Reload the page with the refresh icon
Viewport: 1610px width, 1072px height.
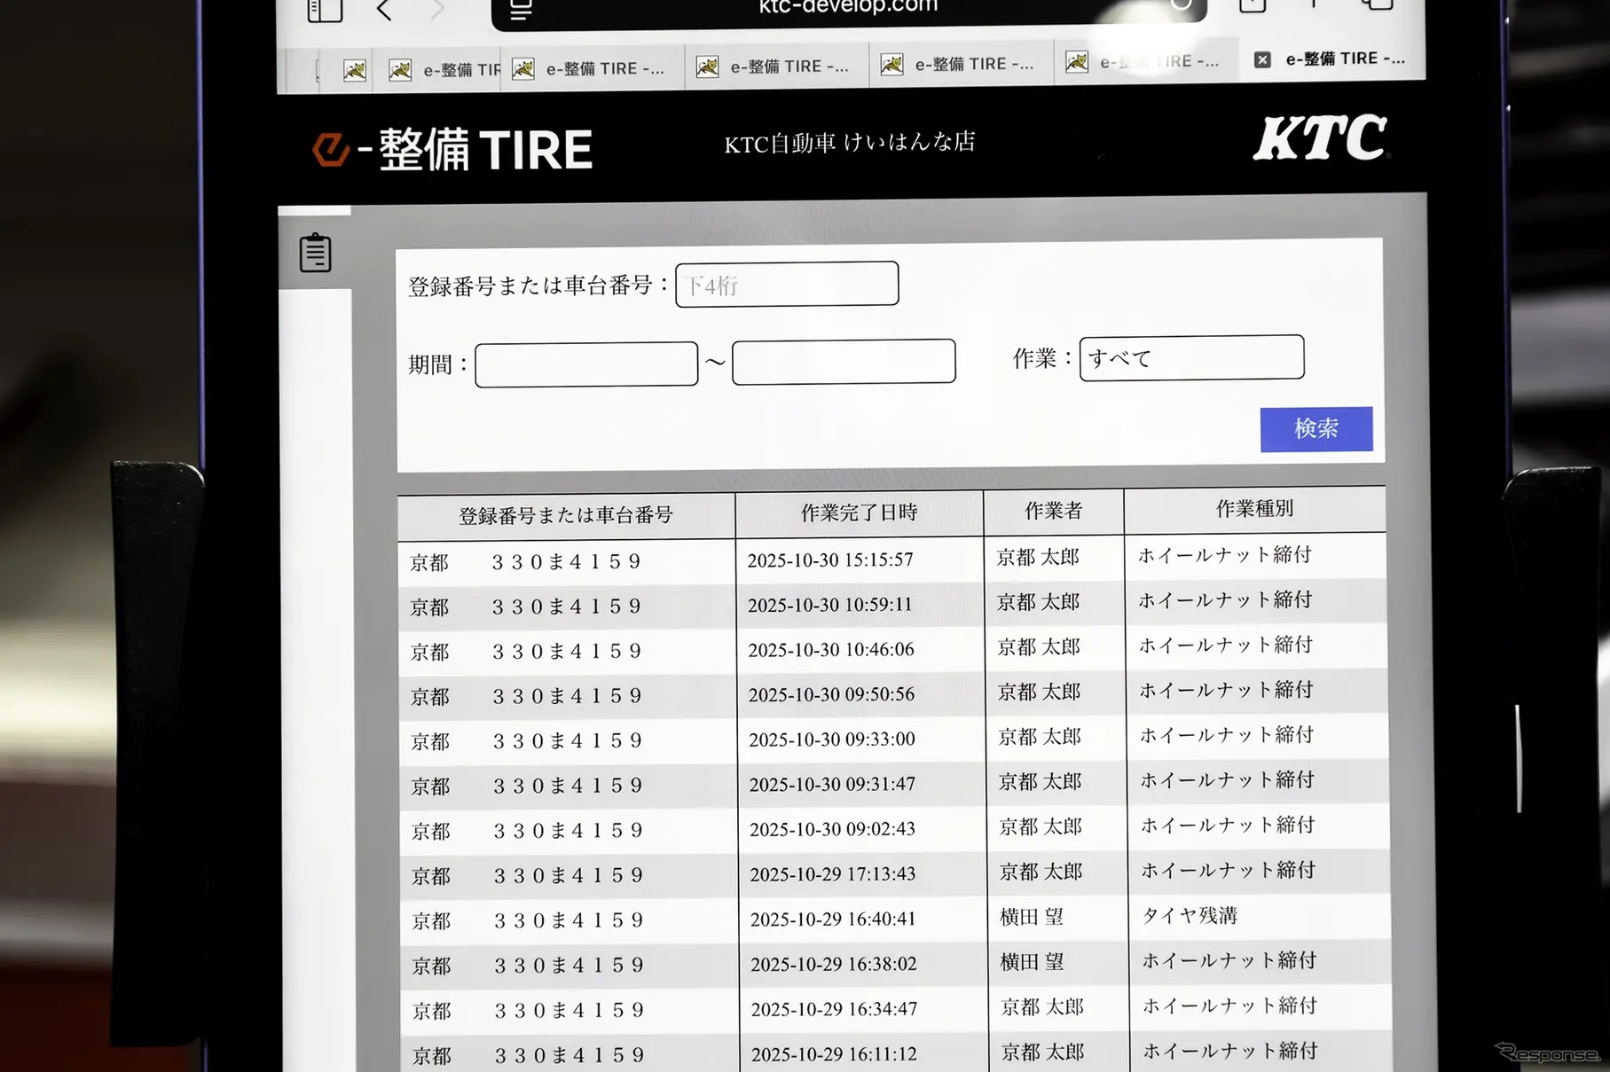coord(1181,4)
